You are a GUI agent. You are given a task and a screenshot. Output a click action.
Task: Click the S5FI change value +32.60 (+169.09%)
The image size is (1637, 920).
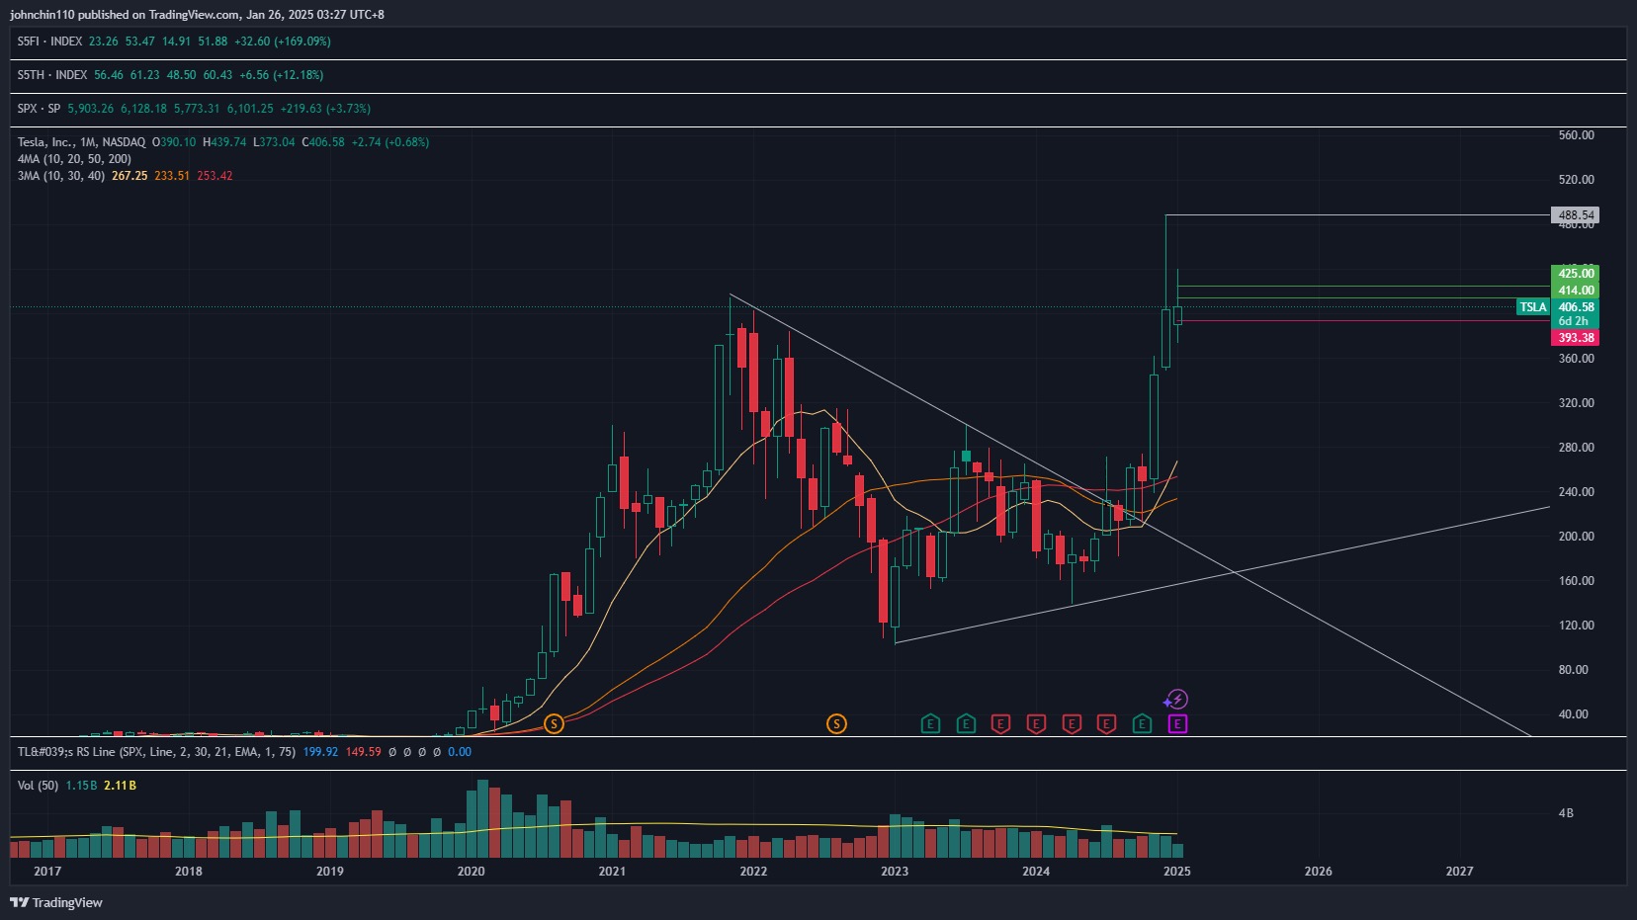point(283,42)
